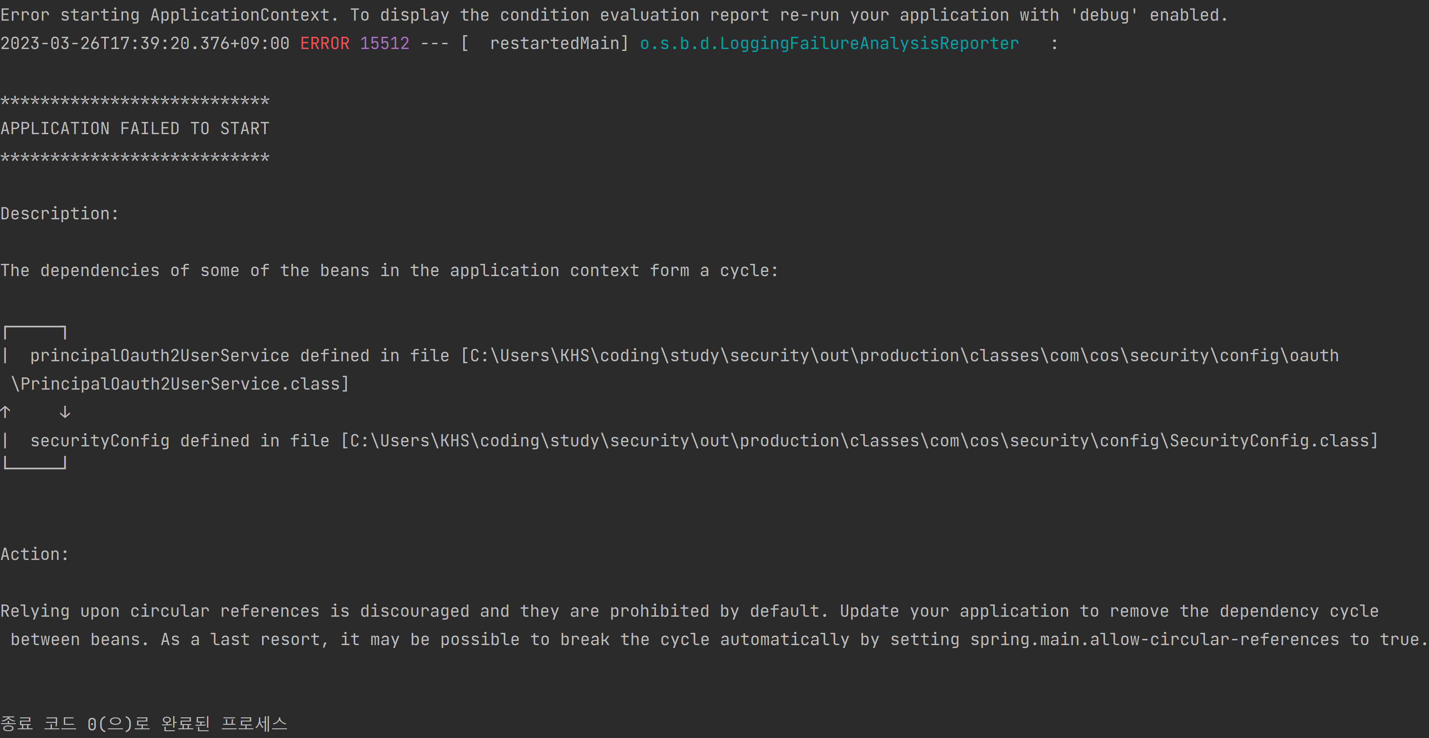Image resolution: width=1429 pixels, height=738 pixels.
Task: Click the "form a cycle:" description text
Action: 714,271
